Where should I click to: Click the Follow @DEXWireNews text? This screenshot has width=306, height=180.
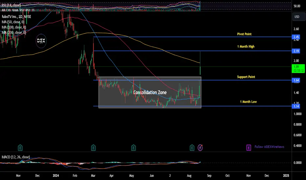[269, 147]
